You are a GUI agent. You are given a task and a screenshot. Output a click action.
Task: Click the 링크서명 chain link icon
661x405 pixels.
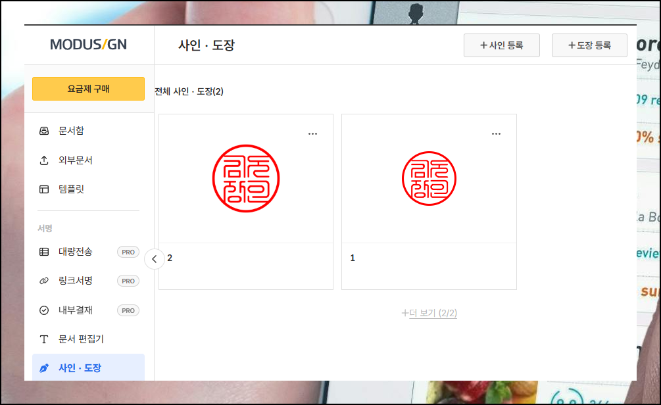point(44,281)
